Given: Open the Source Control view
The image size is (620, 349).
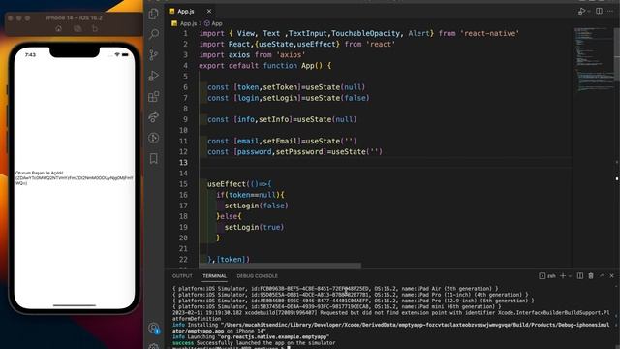Looking at the screenshot, I should (x=154, y=55).
